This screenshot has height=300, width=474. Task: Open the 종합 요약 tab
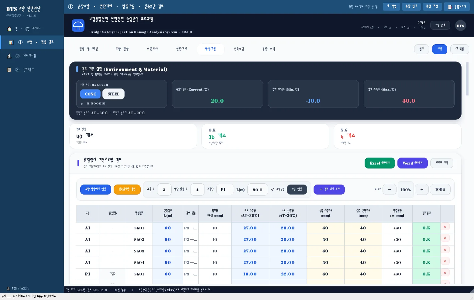(x=269, y=49)
